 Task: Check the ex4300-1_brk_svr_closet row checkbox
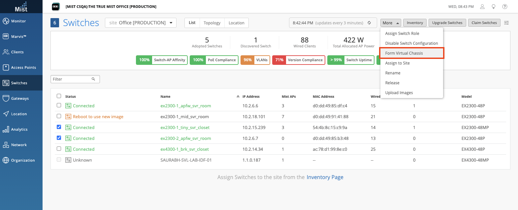(x=59, y=149)
